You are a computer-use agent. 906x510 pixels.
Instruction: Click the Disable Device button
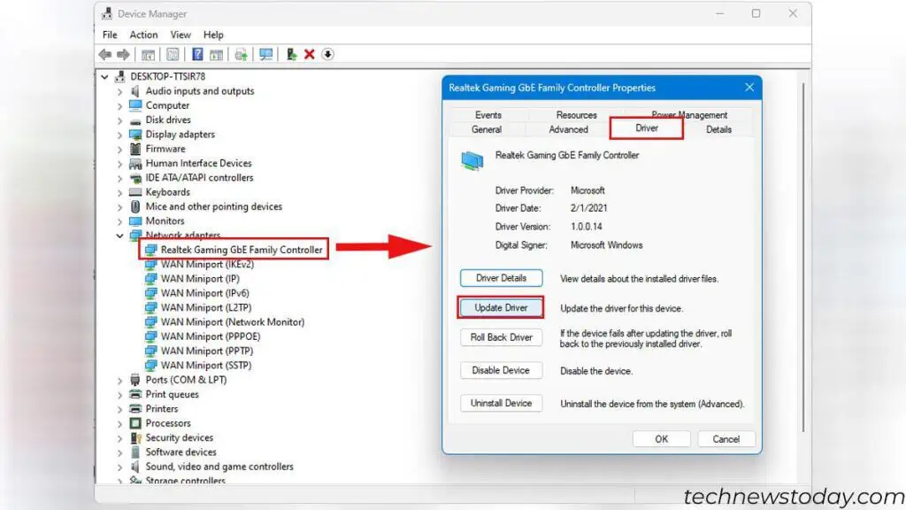coord(501,370)
